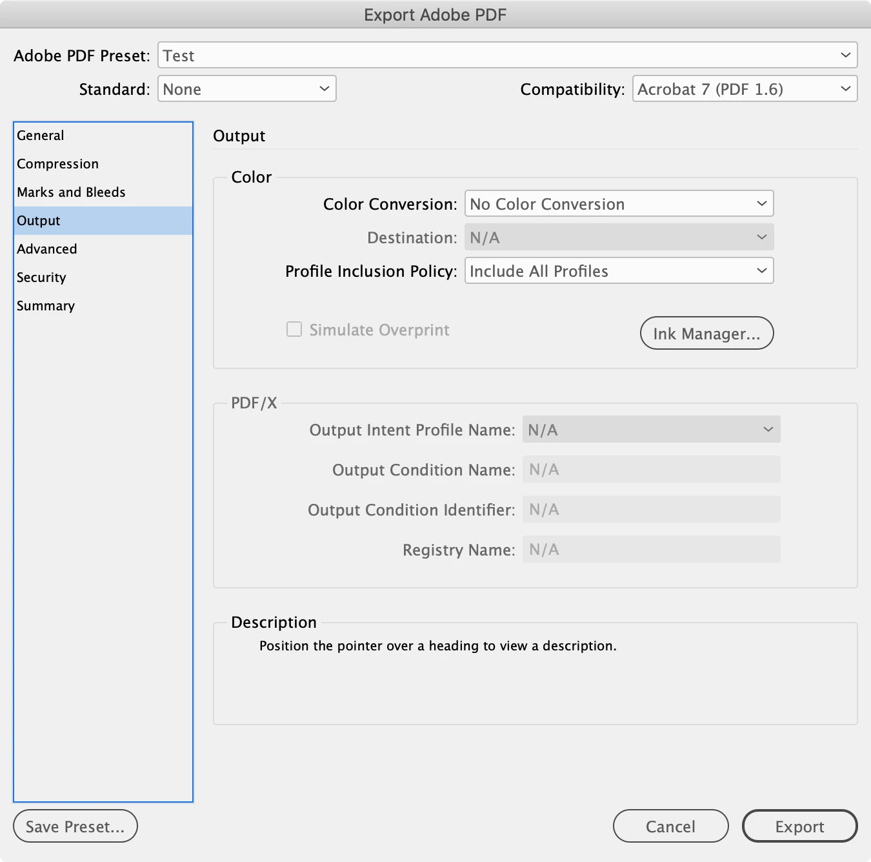Click the Registry Name field
871x862 pixels.
pyautogui.click(x=651, y=550)
